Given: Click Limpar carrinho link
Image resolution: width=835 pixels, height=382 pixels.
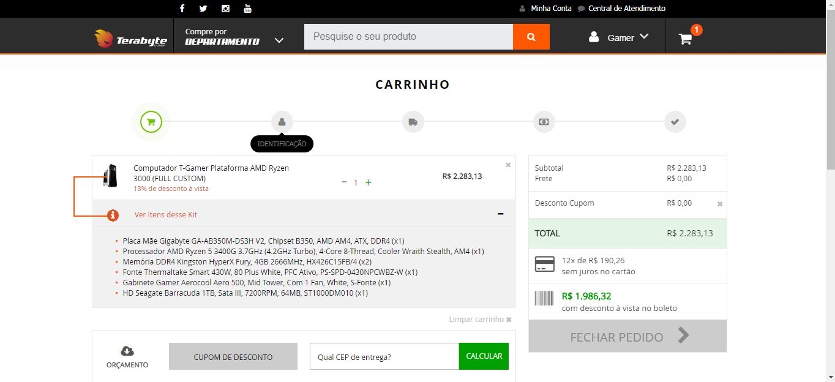Looking at the screenshot, I should [x=480, y=320].
